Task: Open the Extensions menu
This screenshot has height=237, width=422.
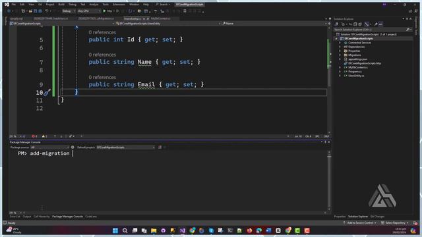Action: tap(119, 5)
